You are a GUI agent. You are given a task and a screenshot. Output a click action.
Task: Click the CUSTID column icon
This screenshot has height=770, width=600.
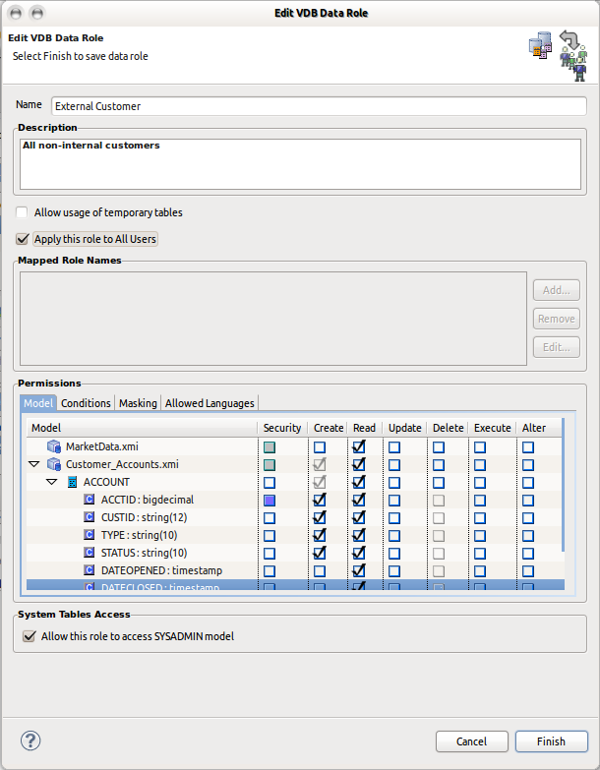[90, 517]
